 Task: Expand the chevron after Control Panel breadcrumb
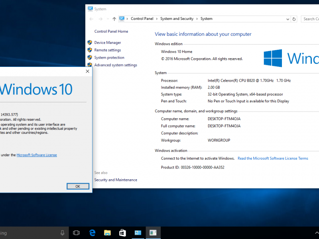(157, 19)
